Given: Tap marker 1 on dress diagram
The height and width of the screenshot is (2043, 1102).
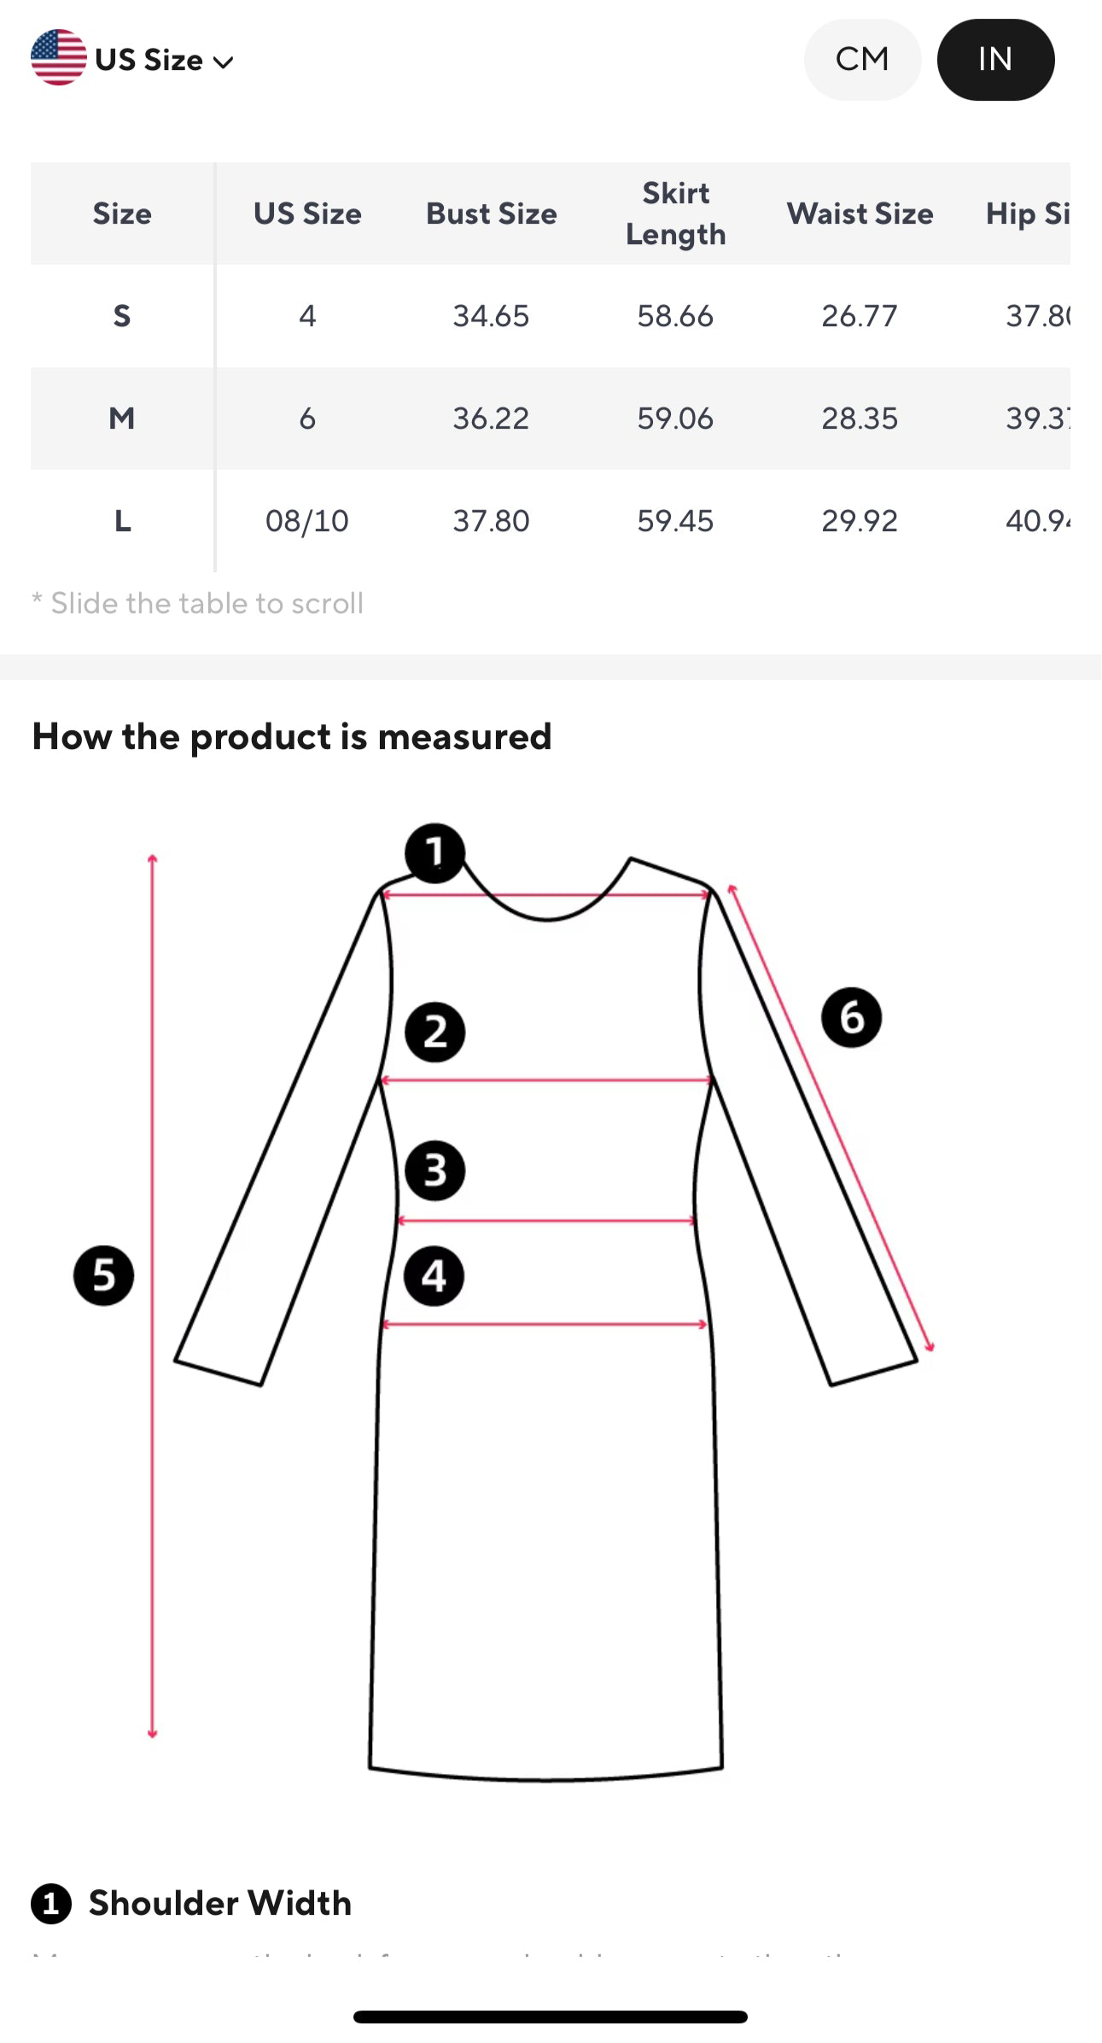Looking at the screenshot, I should [434, 852].
